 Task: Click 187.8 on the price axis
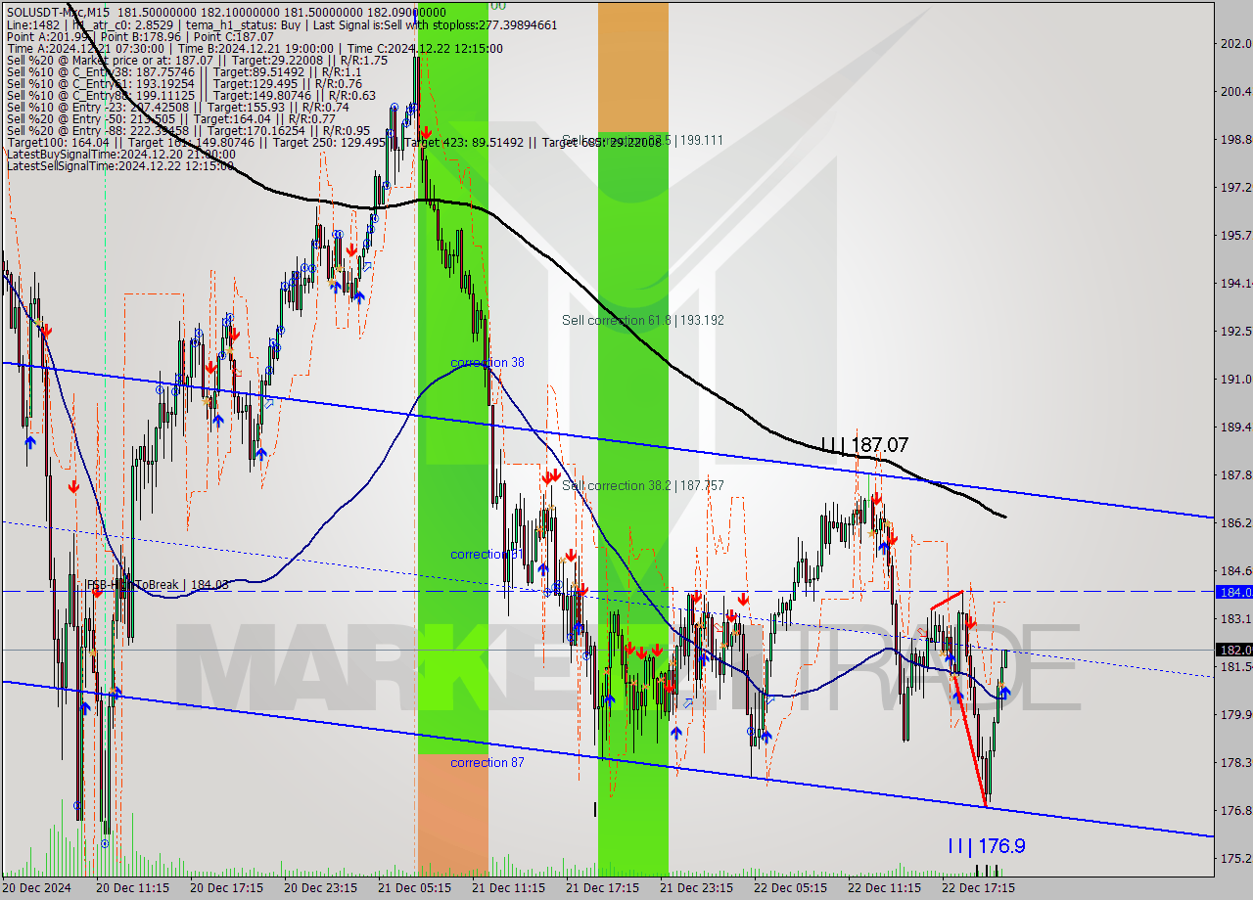pos(1235,474)
